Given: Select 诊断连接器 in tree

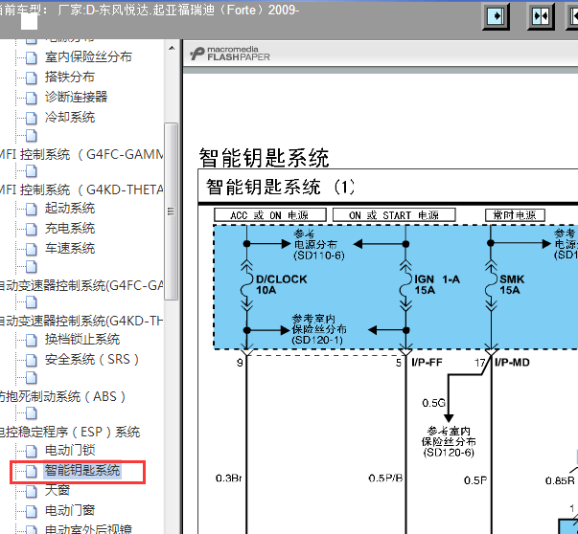Looking at the screenshot, I should click(x=76, y=98).
